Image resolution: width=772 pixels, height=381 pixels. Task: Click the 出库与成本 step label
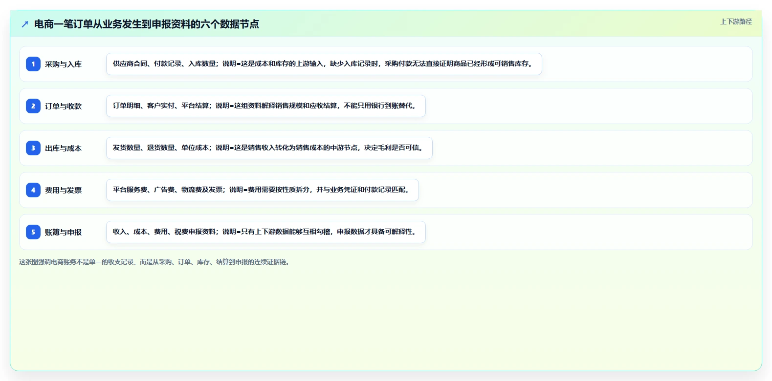[64, 148]
